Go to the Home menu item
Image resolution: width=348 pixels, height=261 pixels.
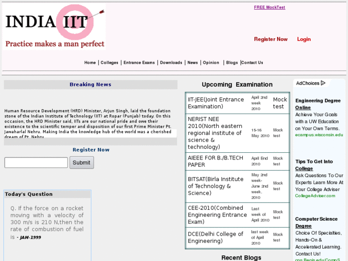point(90,63)
